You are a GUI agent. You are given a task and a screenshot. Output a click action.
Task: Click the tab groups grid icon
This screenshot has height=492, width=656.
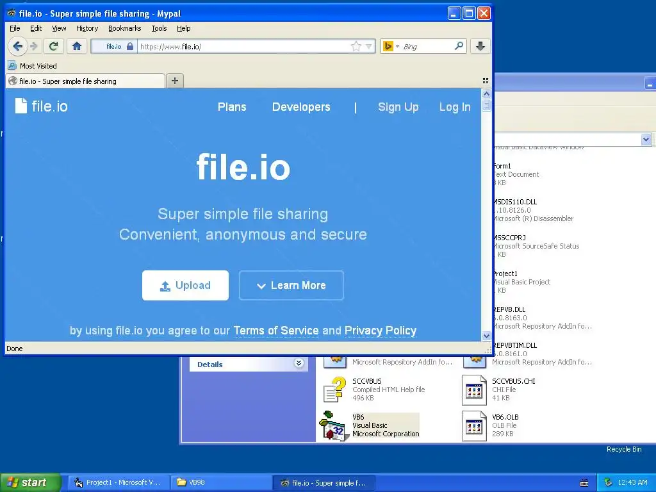click(x=486, y=81)
